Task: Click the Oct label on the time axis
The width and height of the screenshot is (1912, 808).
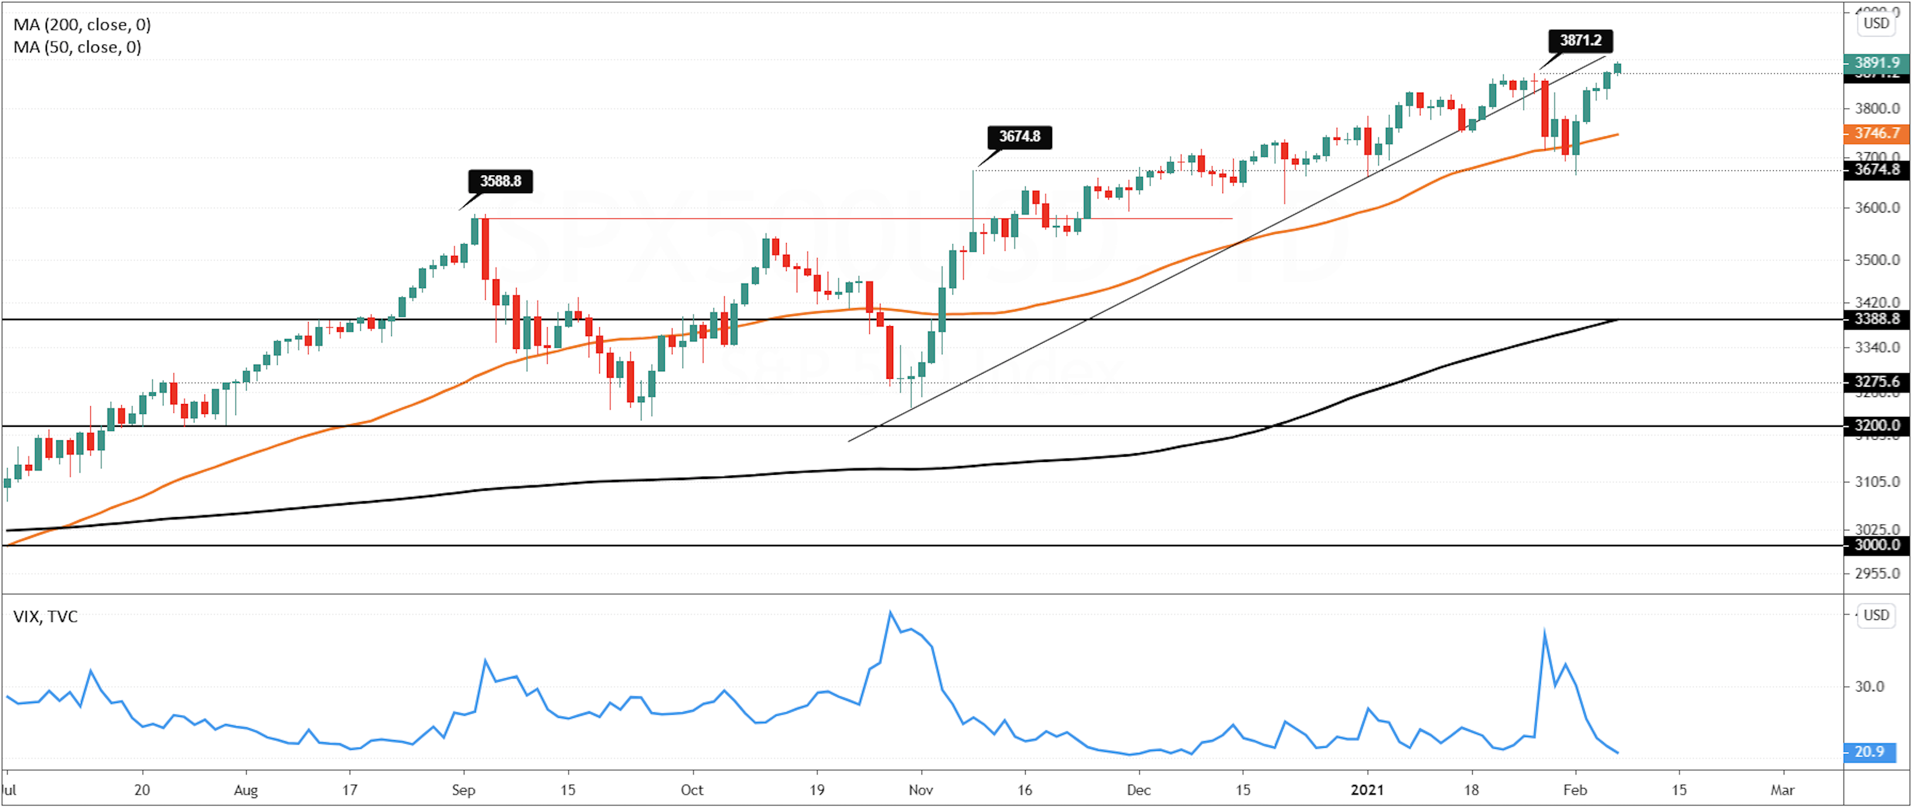Action: (x=692, y=789)
